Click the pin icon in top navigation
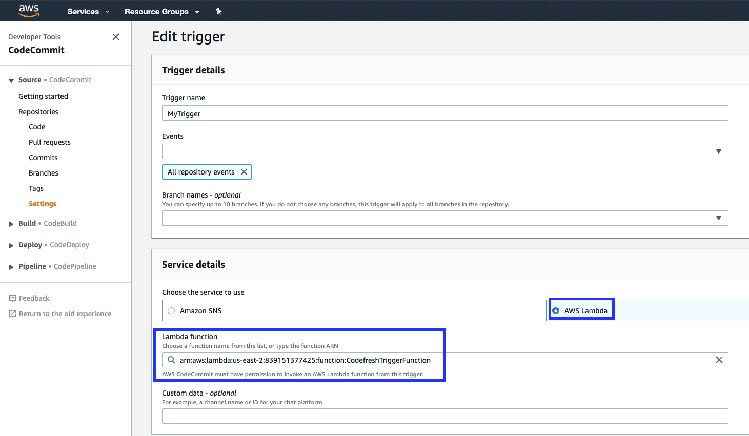The image size is (749, 436). coord(218,11)
